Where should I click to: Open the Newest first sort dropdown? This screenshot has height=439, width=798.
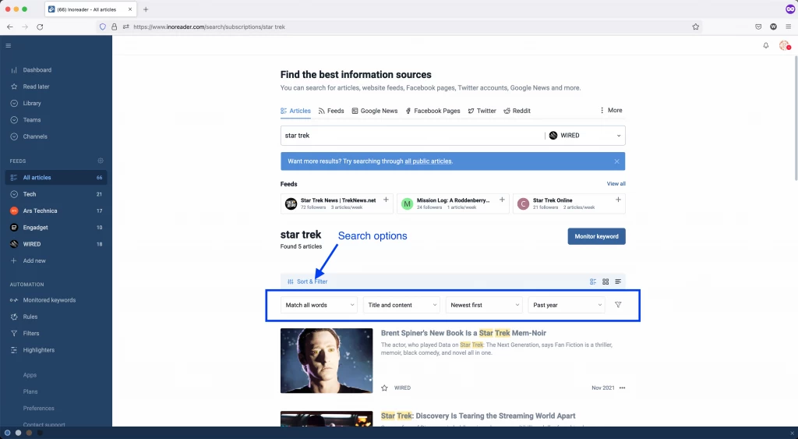(484, 305)
